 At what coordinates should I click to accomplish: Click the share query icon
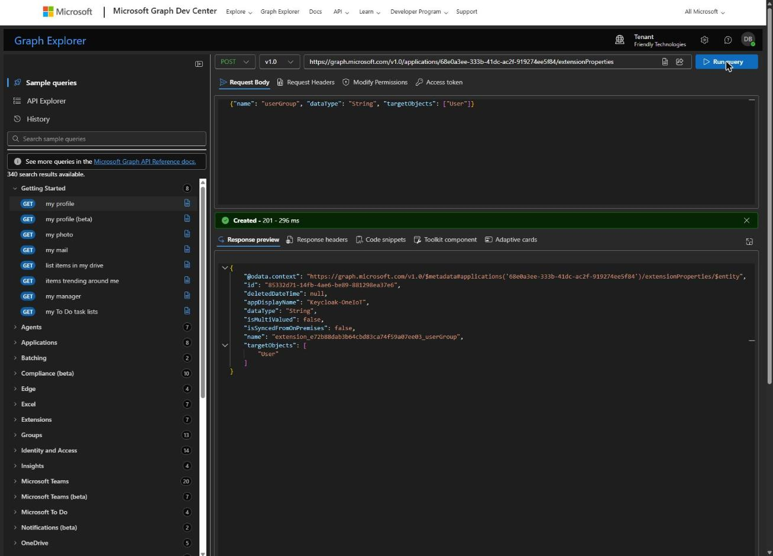click(x=680, y=62)
